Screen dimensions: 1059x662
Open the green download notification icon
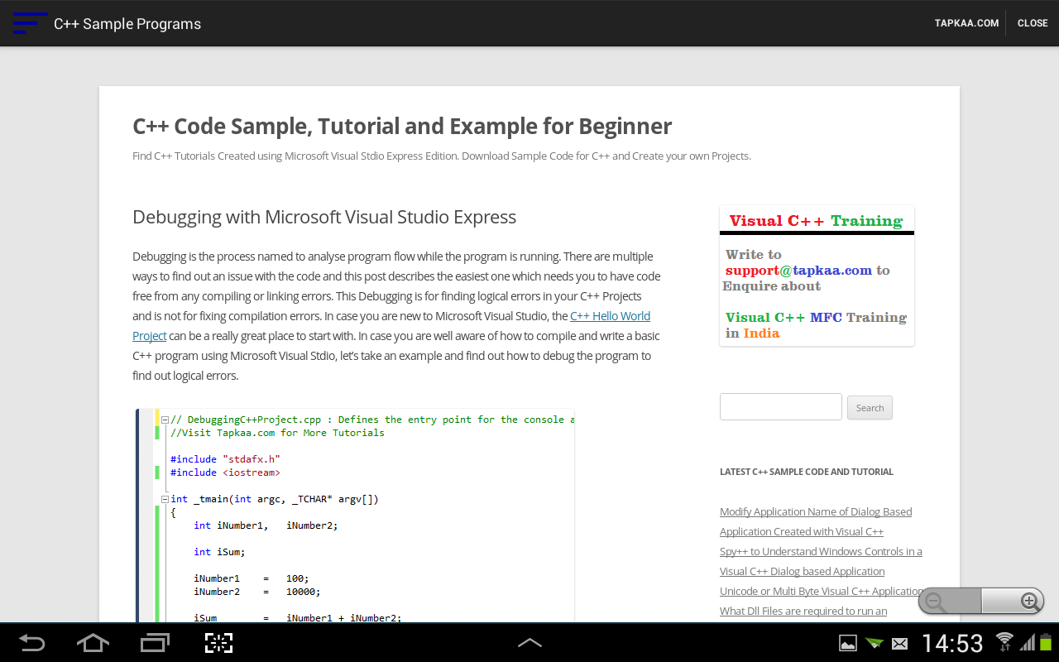[874, 643]
